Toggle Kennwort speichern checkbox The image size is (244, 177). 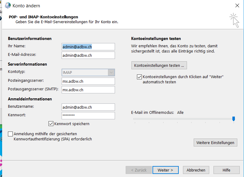click(51, 124)
